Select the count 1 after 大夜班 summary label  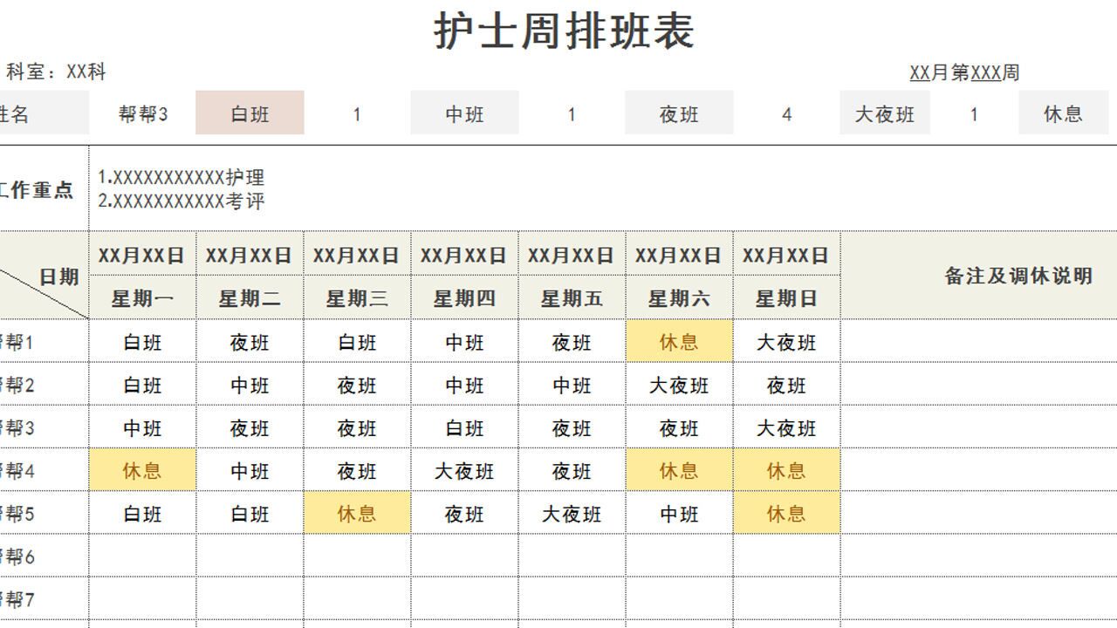pos(974,113)
